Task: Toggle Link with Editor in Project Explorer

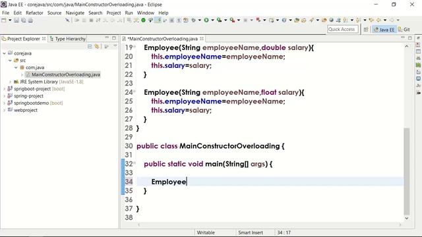Action: click(97, 47)
